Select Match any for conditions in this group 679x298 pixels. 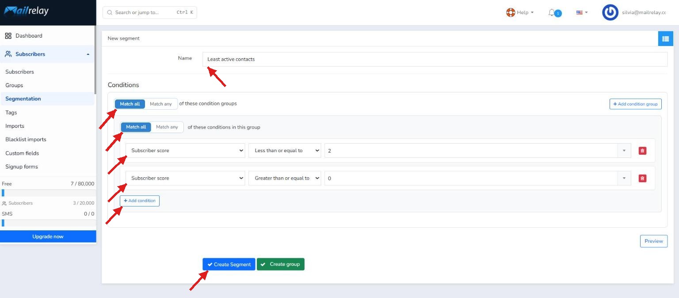click(167, 127)
